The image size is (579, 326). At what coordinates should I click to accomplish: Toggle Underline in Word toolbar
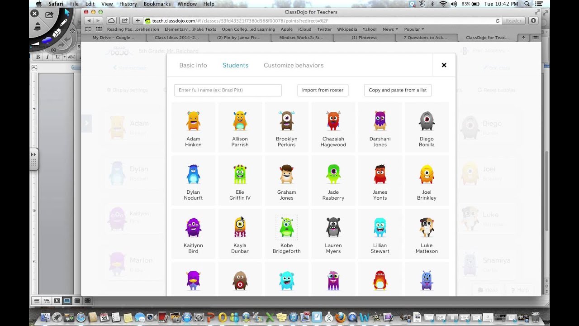pos(57,57)
